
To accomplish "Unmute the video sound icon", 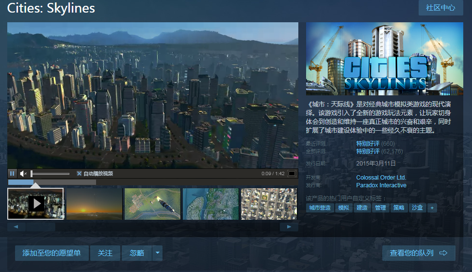I will [x=23, y=174].
